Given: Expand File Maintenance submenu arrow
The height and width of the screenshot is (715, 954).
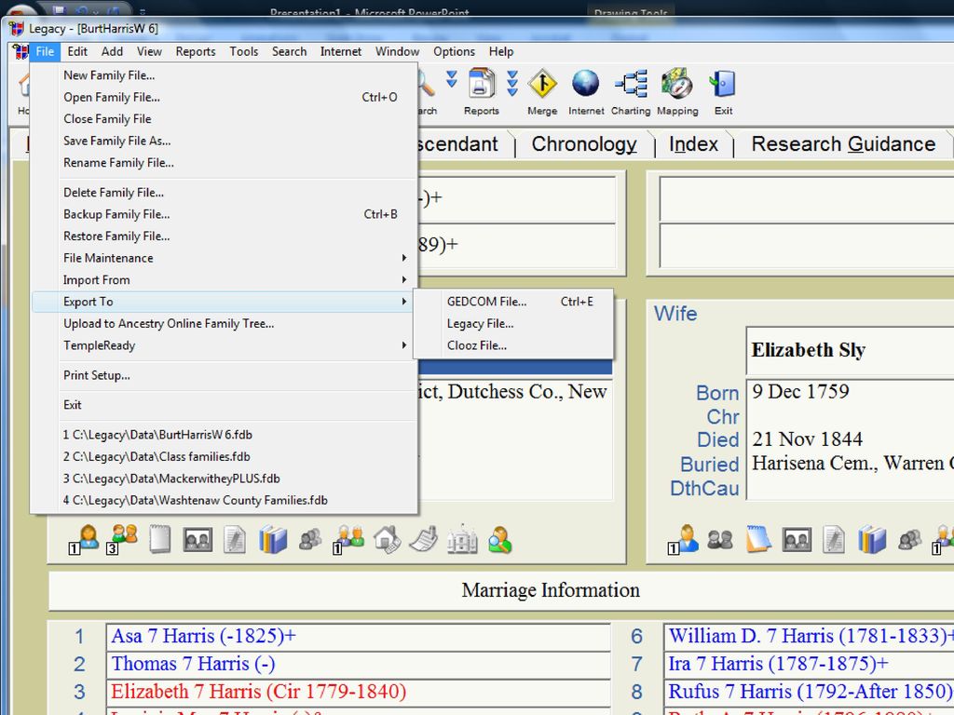Looking at the screenshot, I should [404, 258].
